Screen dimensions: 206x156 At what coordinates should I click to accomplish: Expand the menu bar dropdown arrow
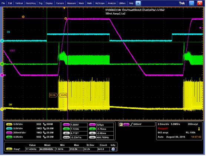tap(138, 3)
